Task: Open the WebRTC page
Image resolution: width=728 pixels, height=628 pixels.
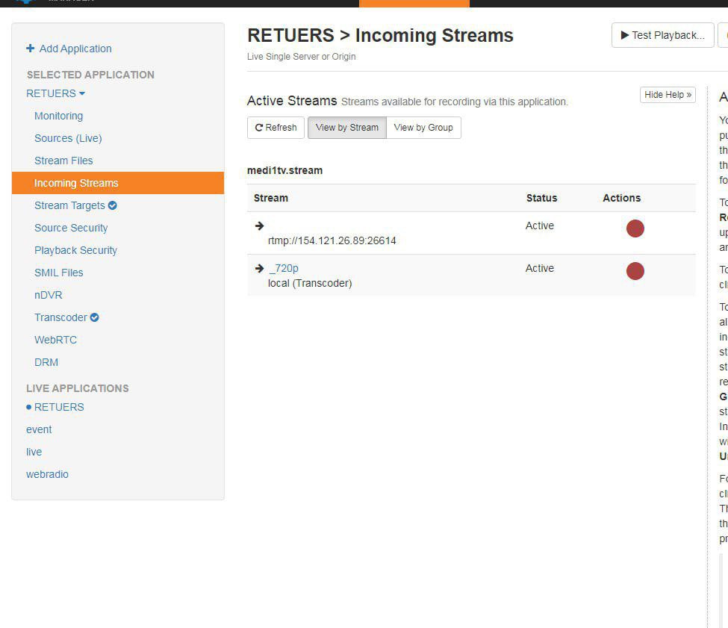Action: pos(55,340)
